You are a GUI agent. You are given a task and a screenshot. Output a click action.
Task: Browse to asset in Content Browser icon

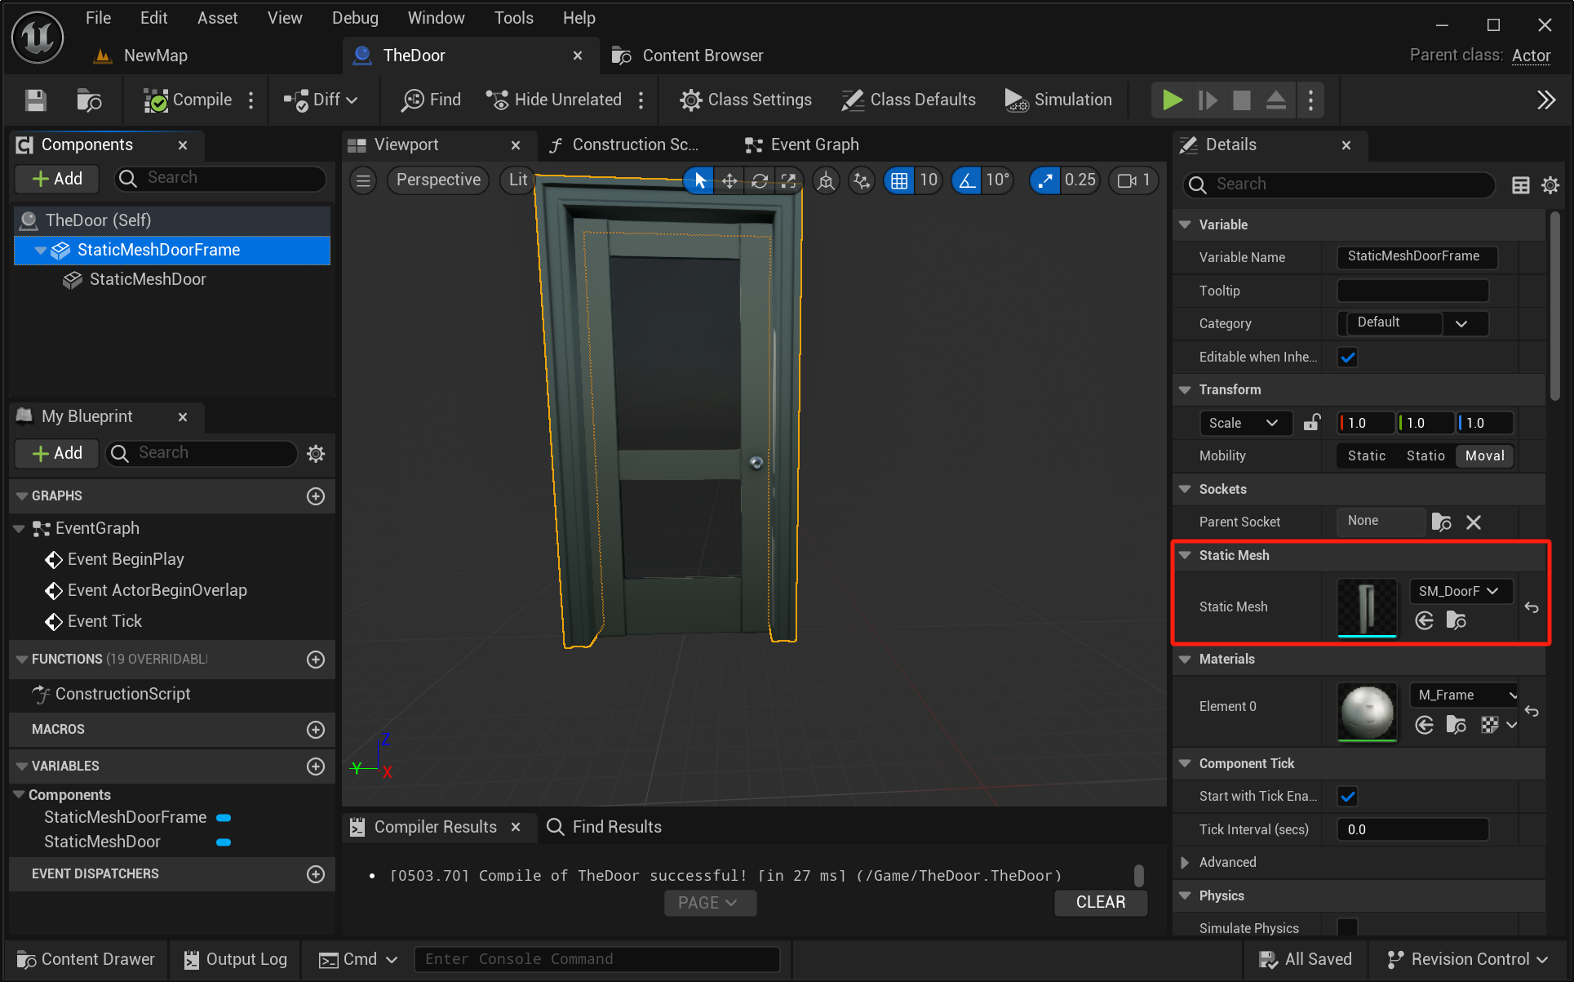tap(88, 100)
